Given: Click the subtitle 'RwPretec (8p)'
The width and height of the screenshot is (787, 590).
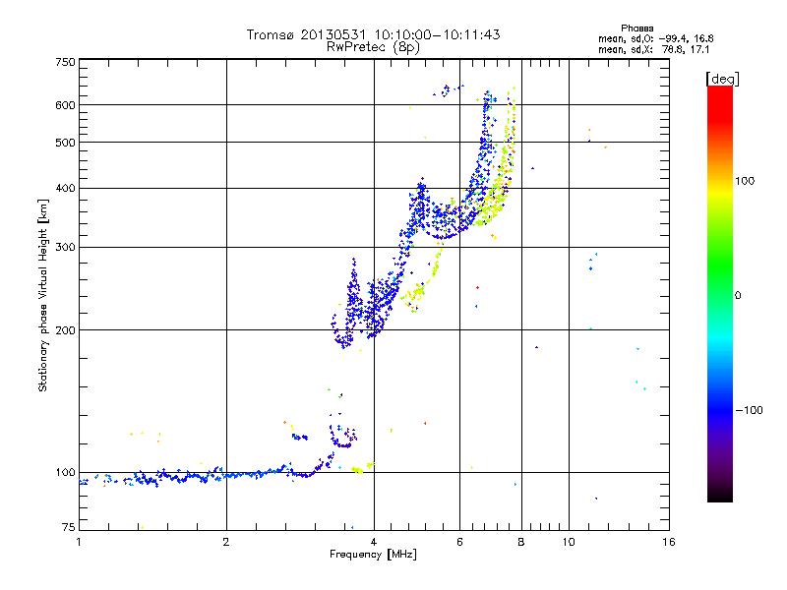Looking at the screenshot, I should (x=373, y=47).
